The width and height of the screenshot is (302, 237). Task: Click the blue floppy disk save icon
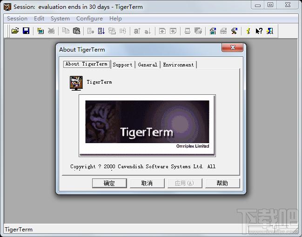point(26,31)
